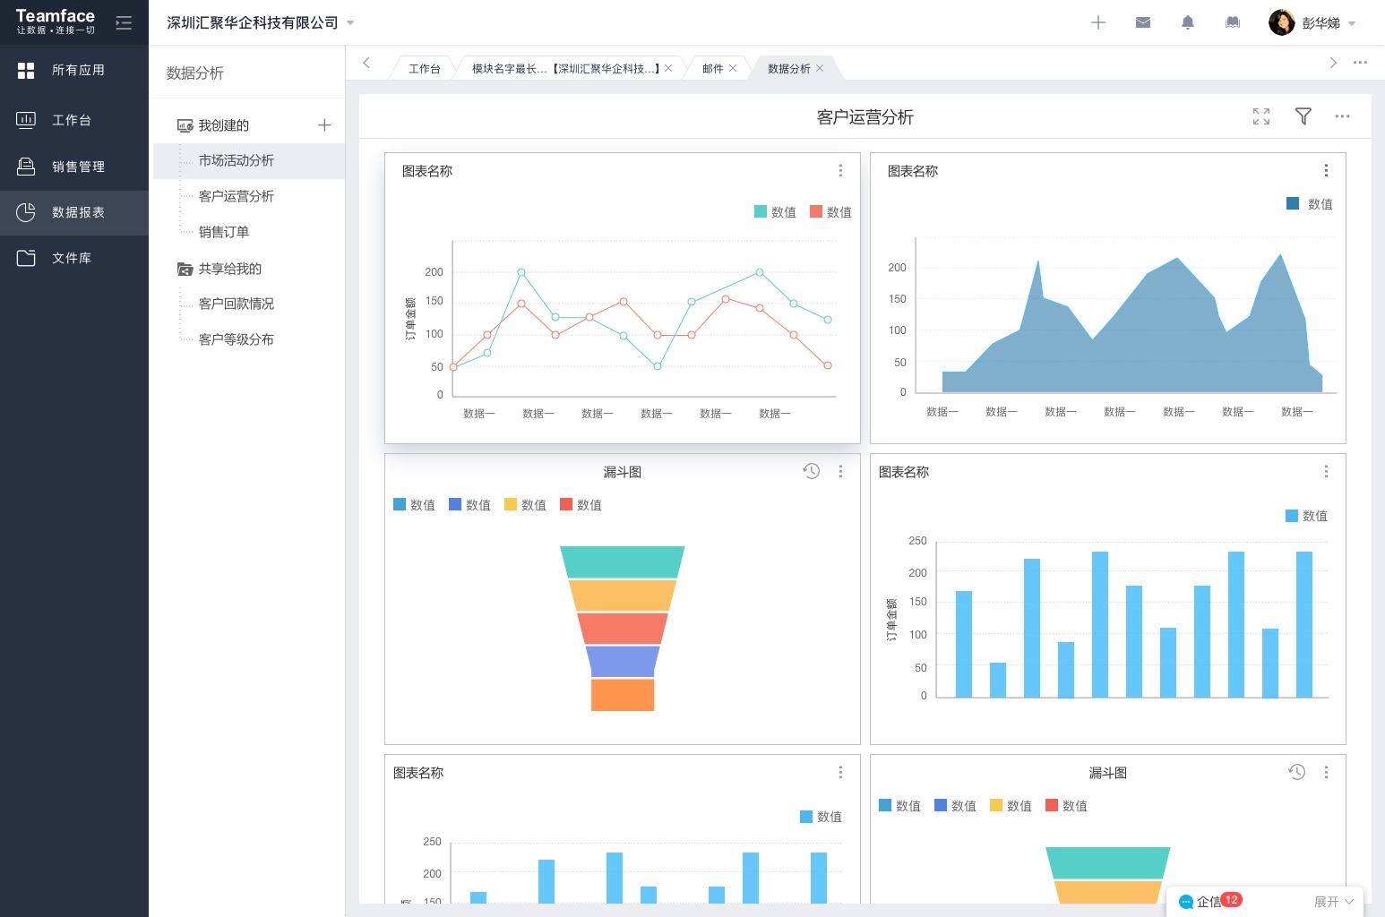
Task: Open the book help icon in top bar
Action: point(1233,23)
